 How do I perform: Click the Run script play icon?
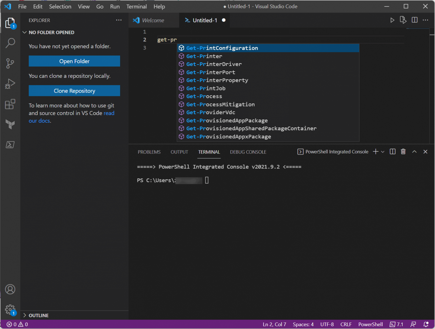click(392, 20)
